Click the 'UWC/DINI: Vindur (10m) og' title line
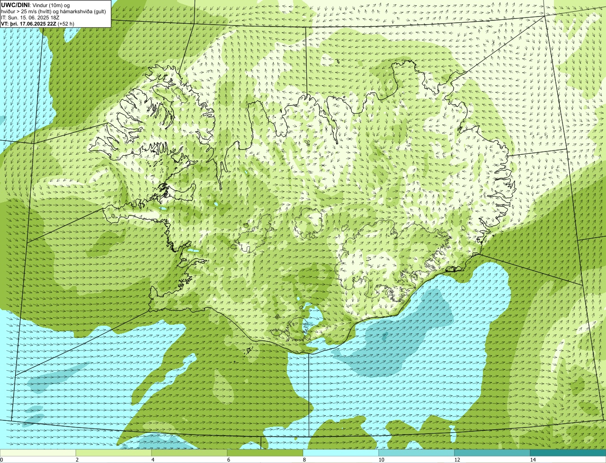The width and height of the screenshot is (606, 463). 35,5
